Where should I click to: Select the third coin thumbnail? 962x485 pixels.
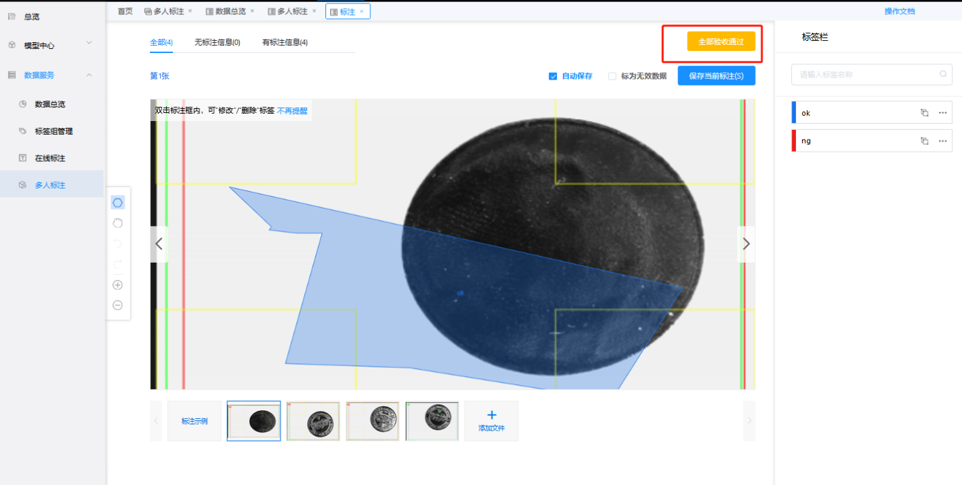pos(372,421)
